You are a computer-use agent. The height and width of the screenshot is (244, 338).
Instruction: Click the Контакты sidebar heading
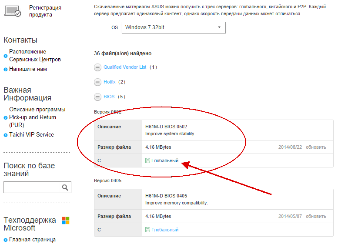tap(20, 40)
